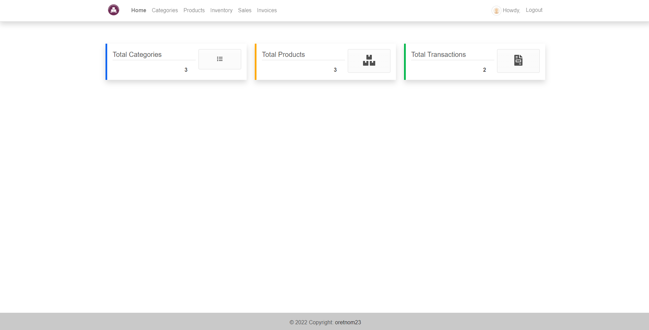Click the Total Categories count 3
Screen dimensions: 649x330
point(186,70)
